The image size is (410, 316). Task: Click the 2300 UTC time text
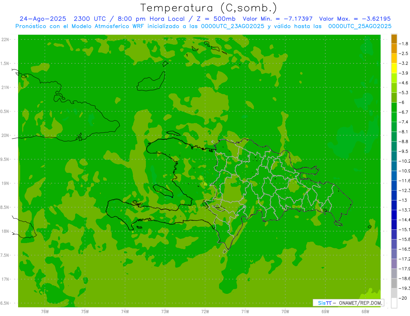tap(90, 19)
